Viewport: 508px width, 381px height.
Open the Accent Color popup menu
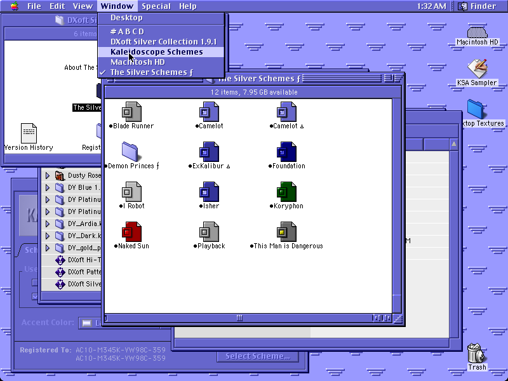[x=90, y=323]
